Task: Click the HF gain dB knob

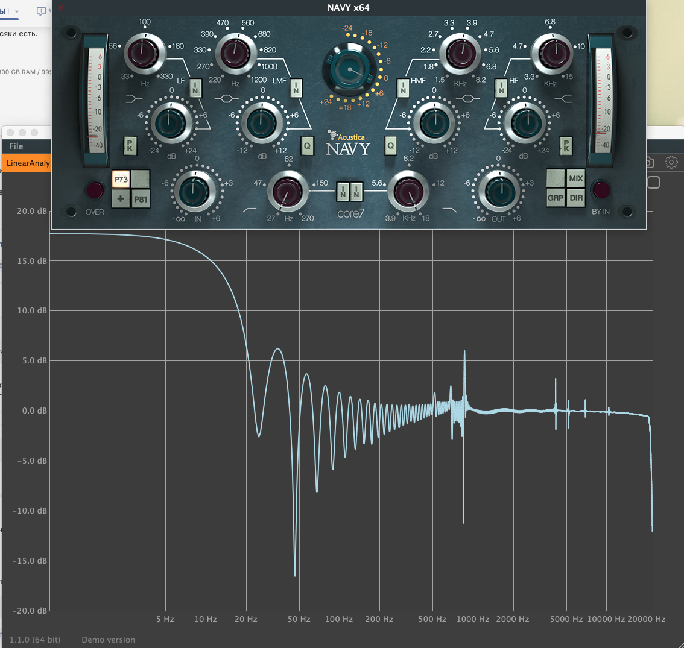Action: (525, 123)
